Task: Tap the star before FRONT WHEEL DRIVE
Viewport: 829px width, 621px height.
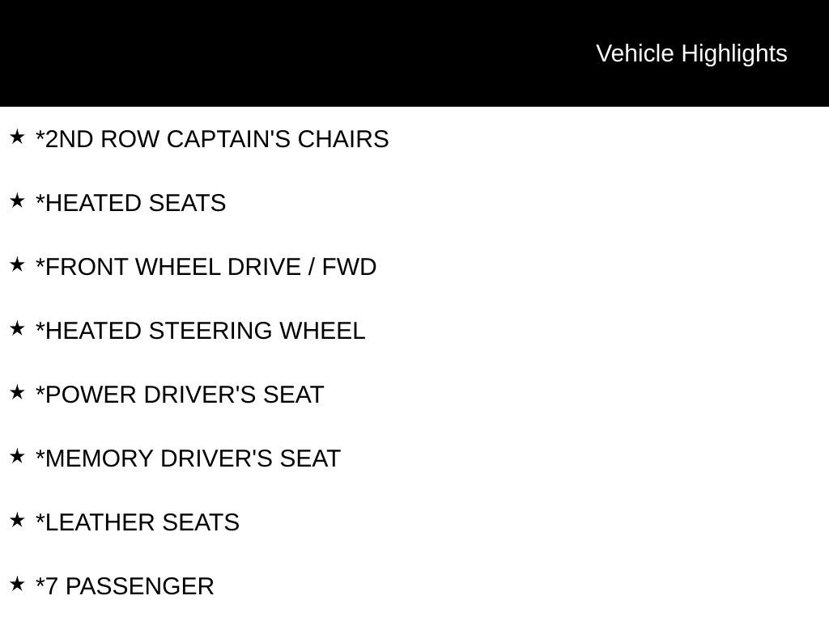Action: (17, 265)
